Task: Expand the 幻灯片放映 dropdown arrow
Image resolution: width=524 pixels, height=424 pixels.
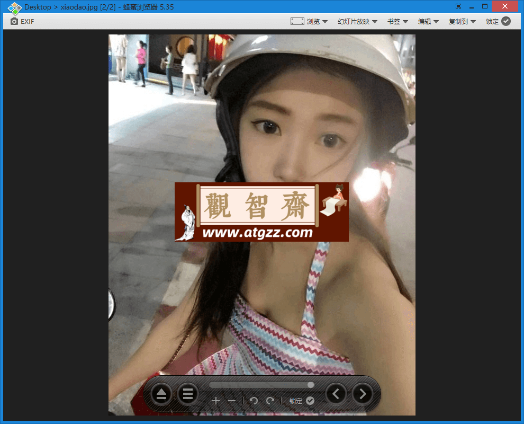Action: [x=375, y=22]
